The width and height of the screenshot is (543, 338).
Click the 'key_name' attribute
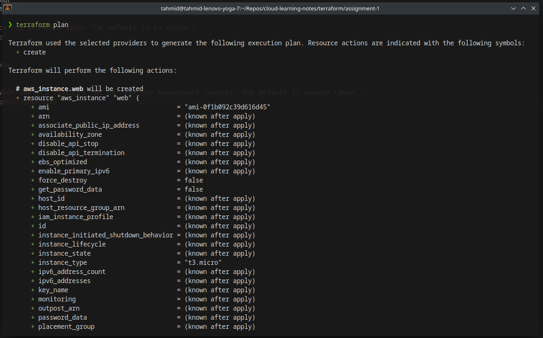point(53,290)
